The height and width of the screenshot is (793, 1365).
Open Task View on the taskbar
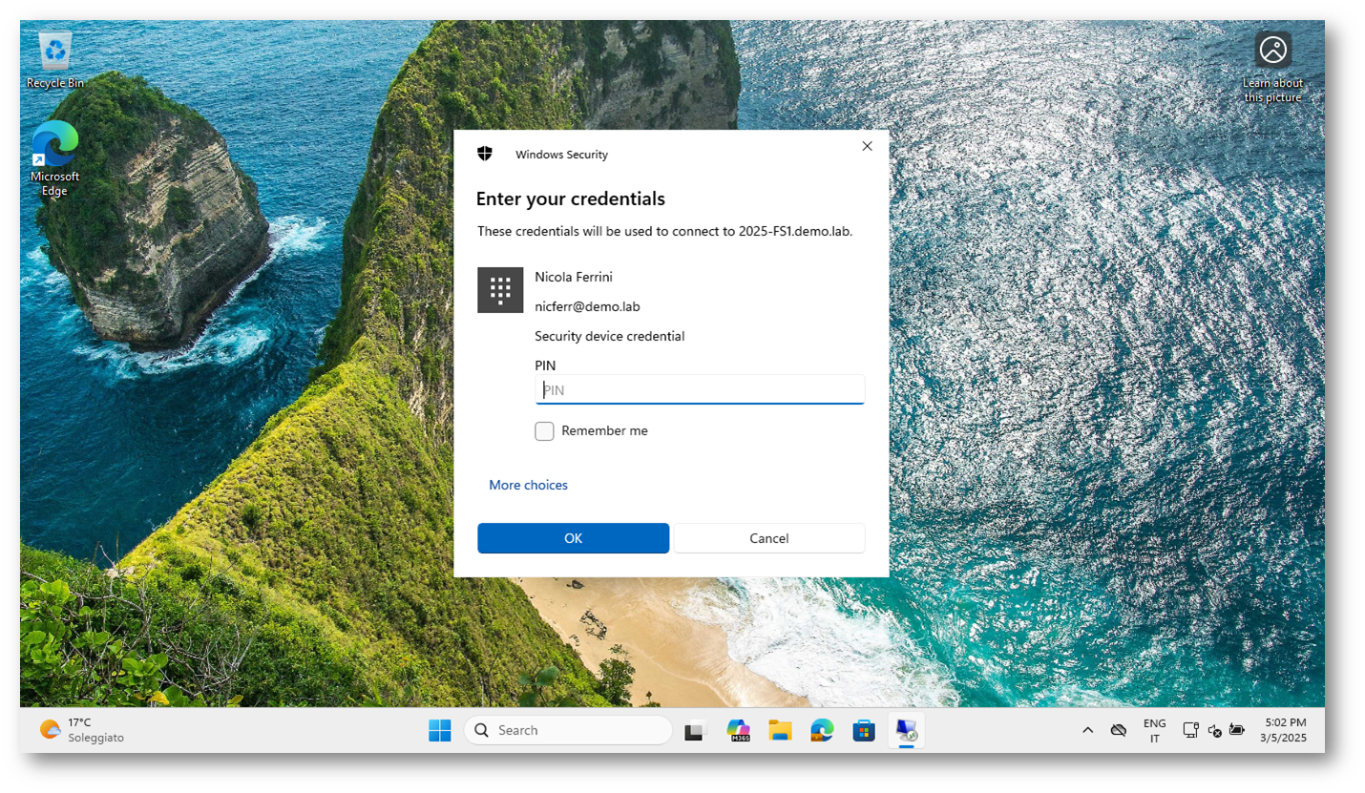pyautogui.click(x=695, y=731)
